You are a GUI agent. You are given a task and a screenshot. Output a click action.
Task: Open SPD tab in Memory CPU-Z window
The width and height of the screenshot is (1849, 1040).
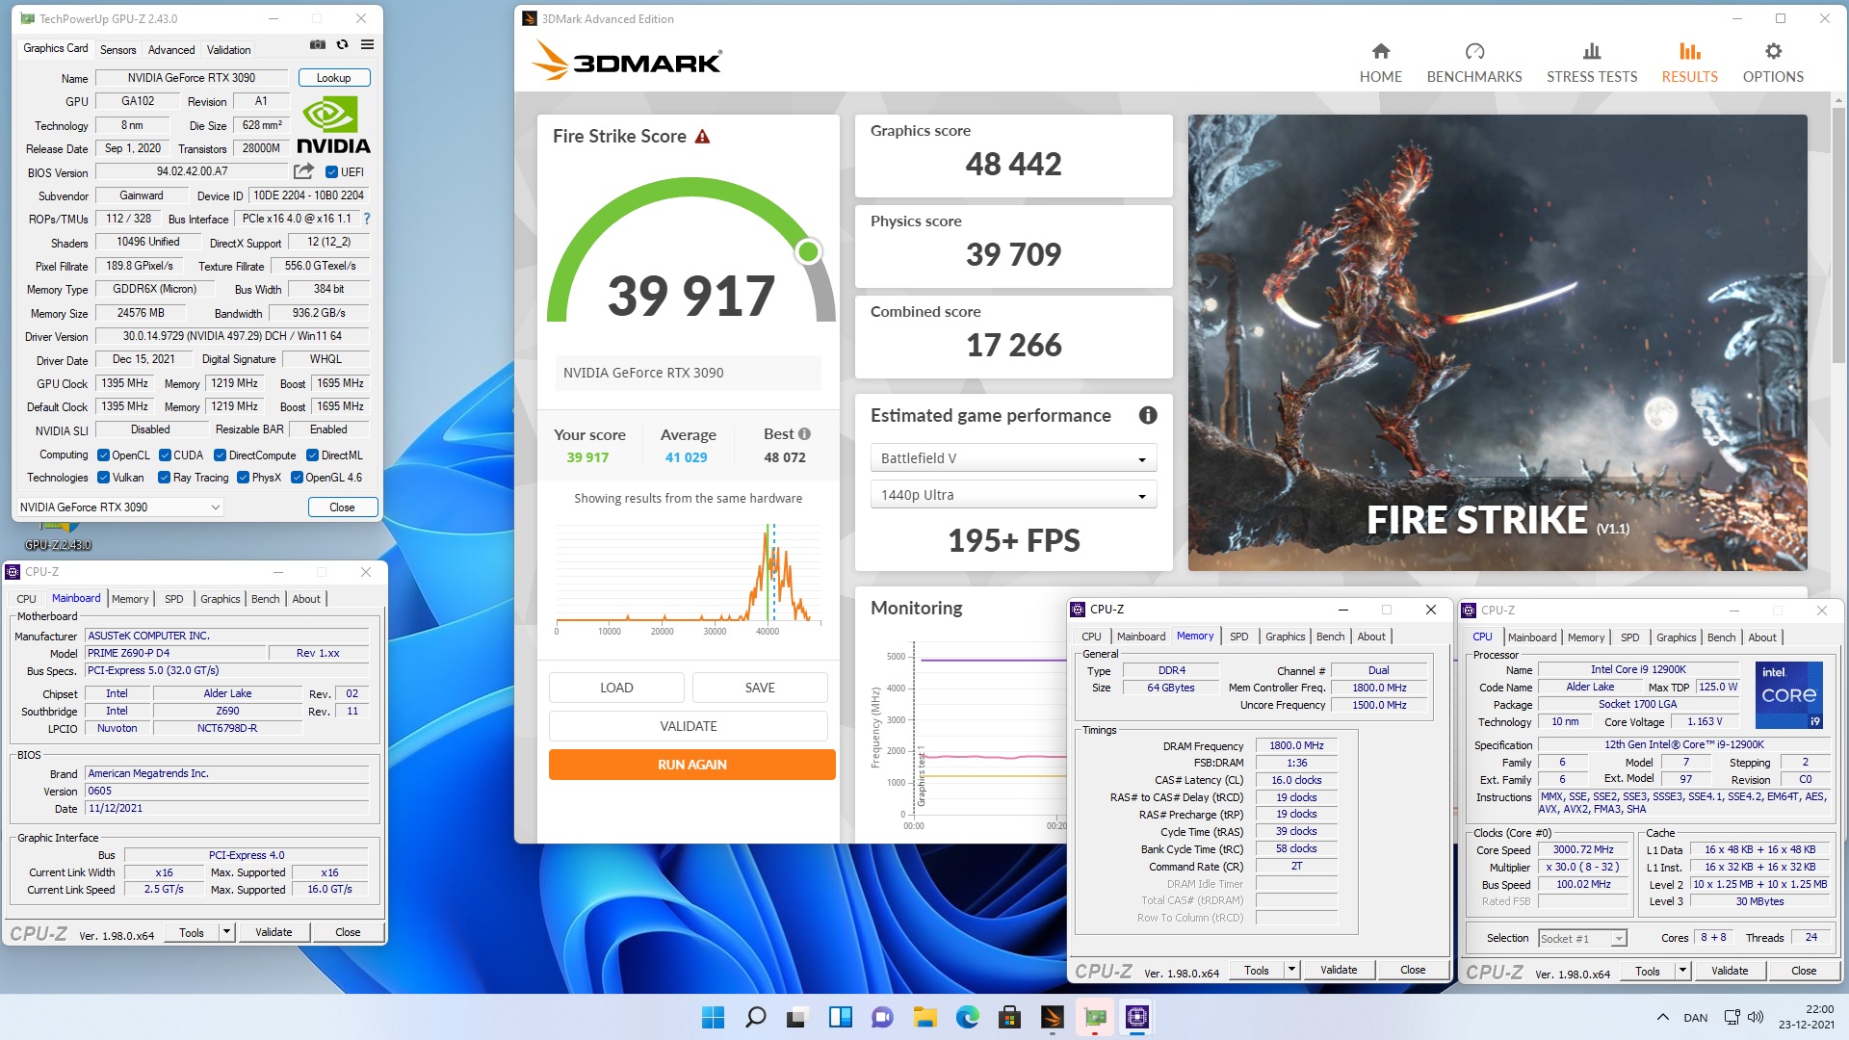[1238, 637]
